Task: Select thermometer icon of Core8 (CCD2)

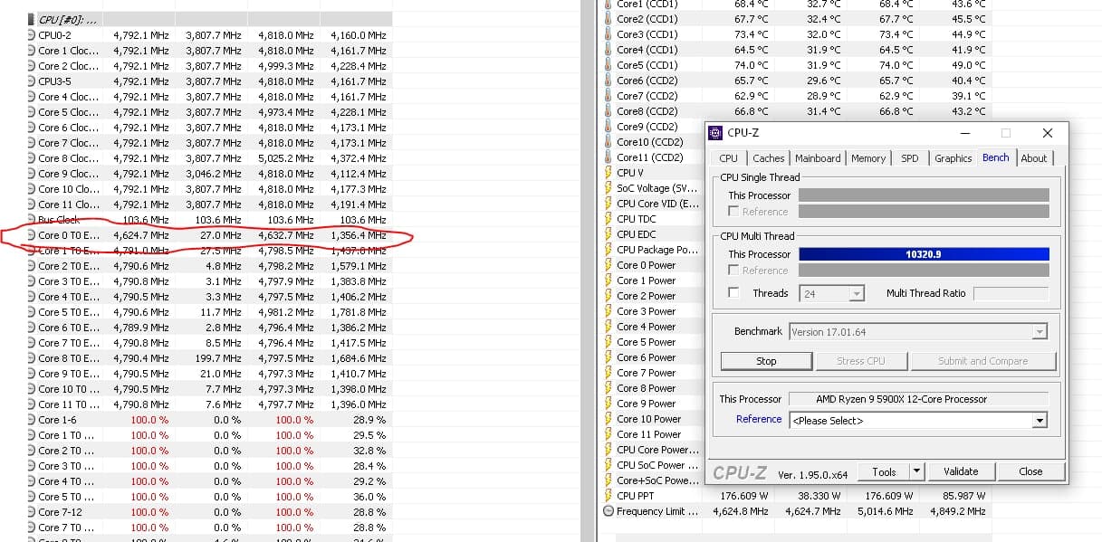Action: click(608, 111)
